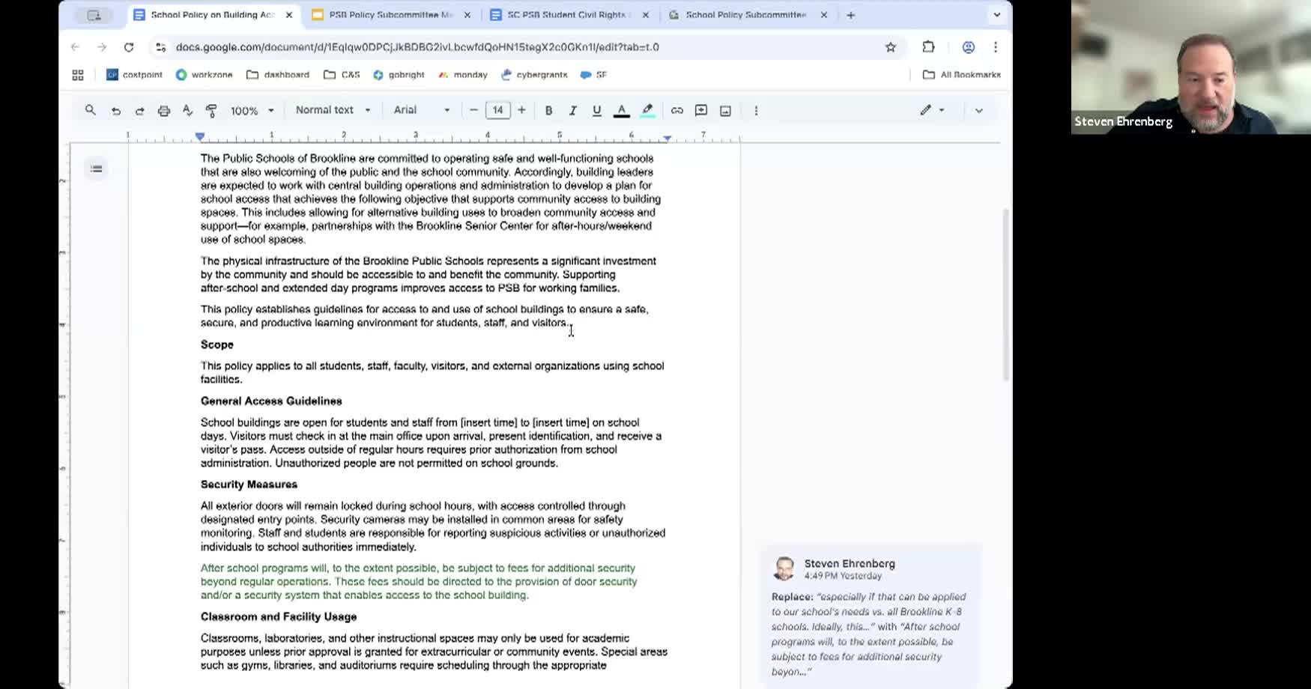Select Steven Ehrenberg's comment card
Image resolution: width=1311 pixels, height=689 pixels.
tap(871, 616)
